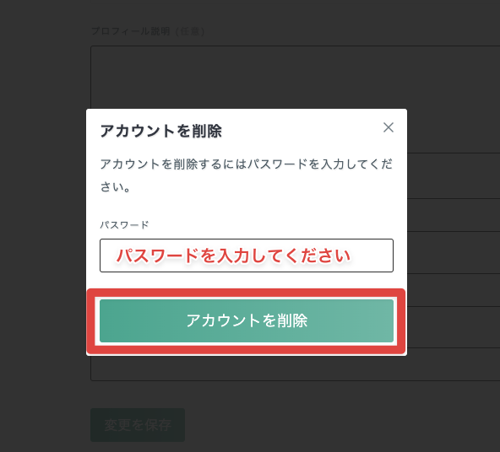This screenshot has height=452, width=500.
Task: Confirm with the green アカウントを削除 button
Action: click(247, 320)
